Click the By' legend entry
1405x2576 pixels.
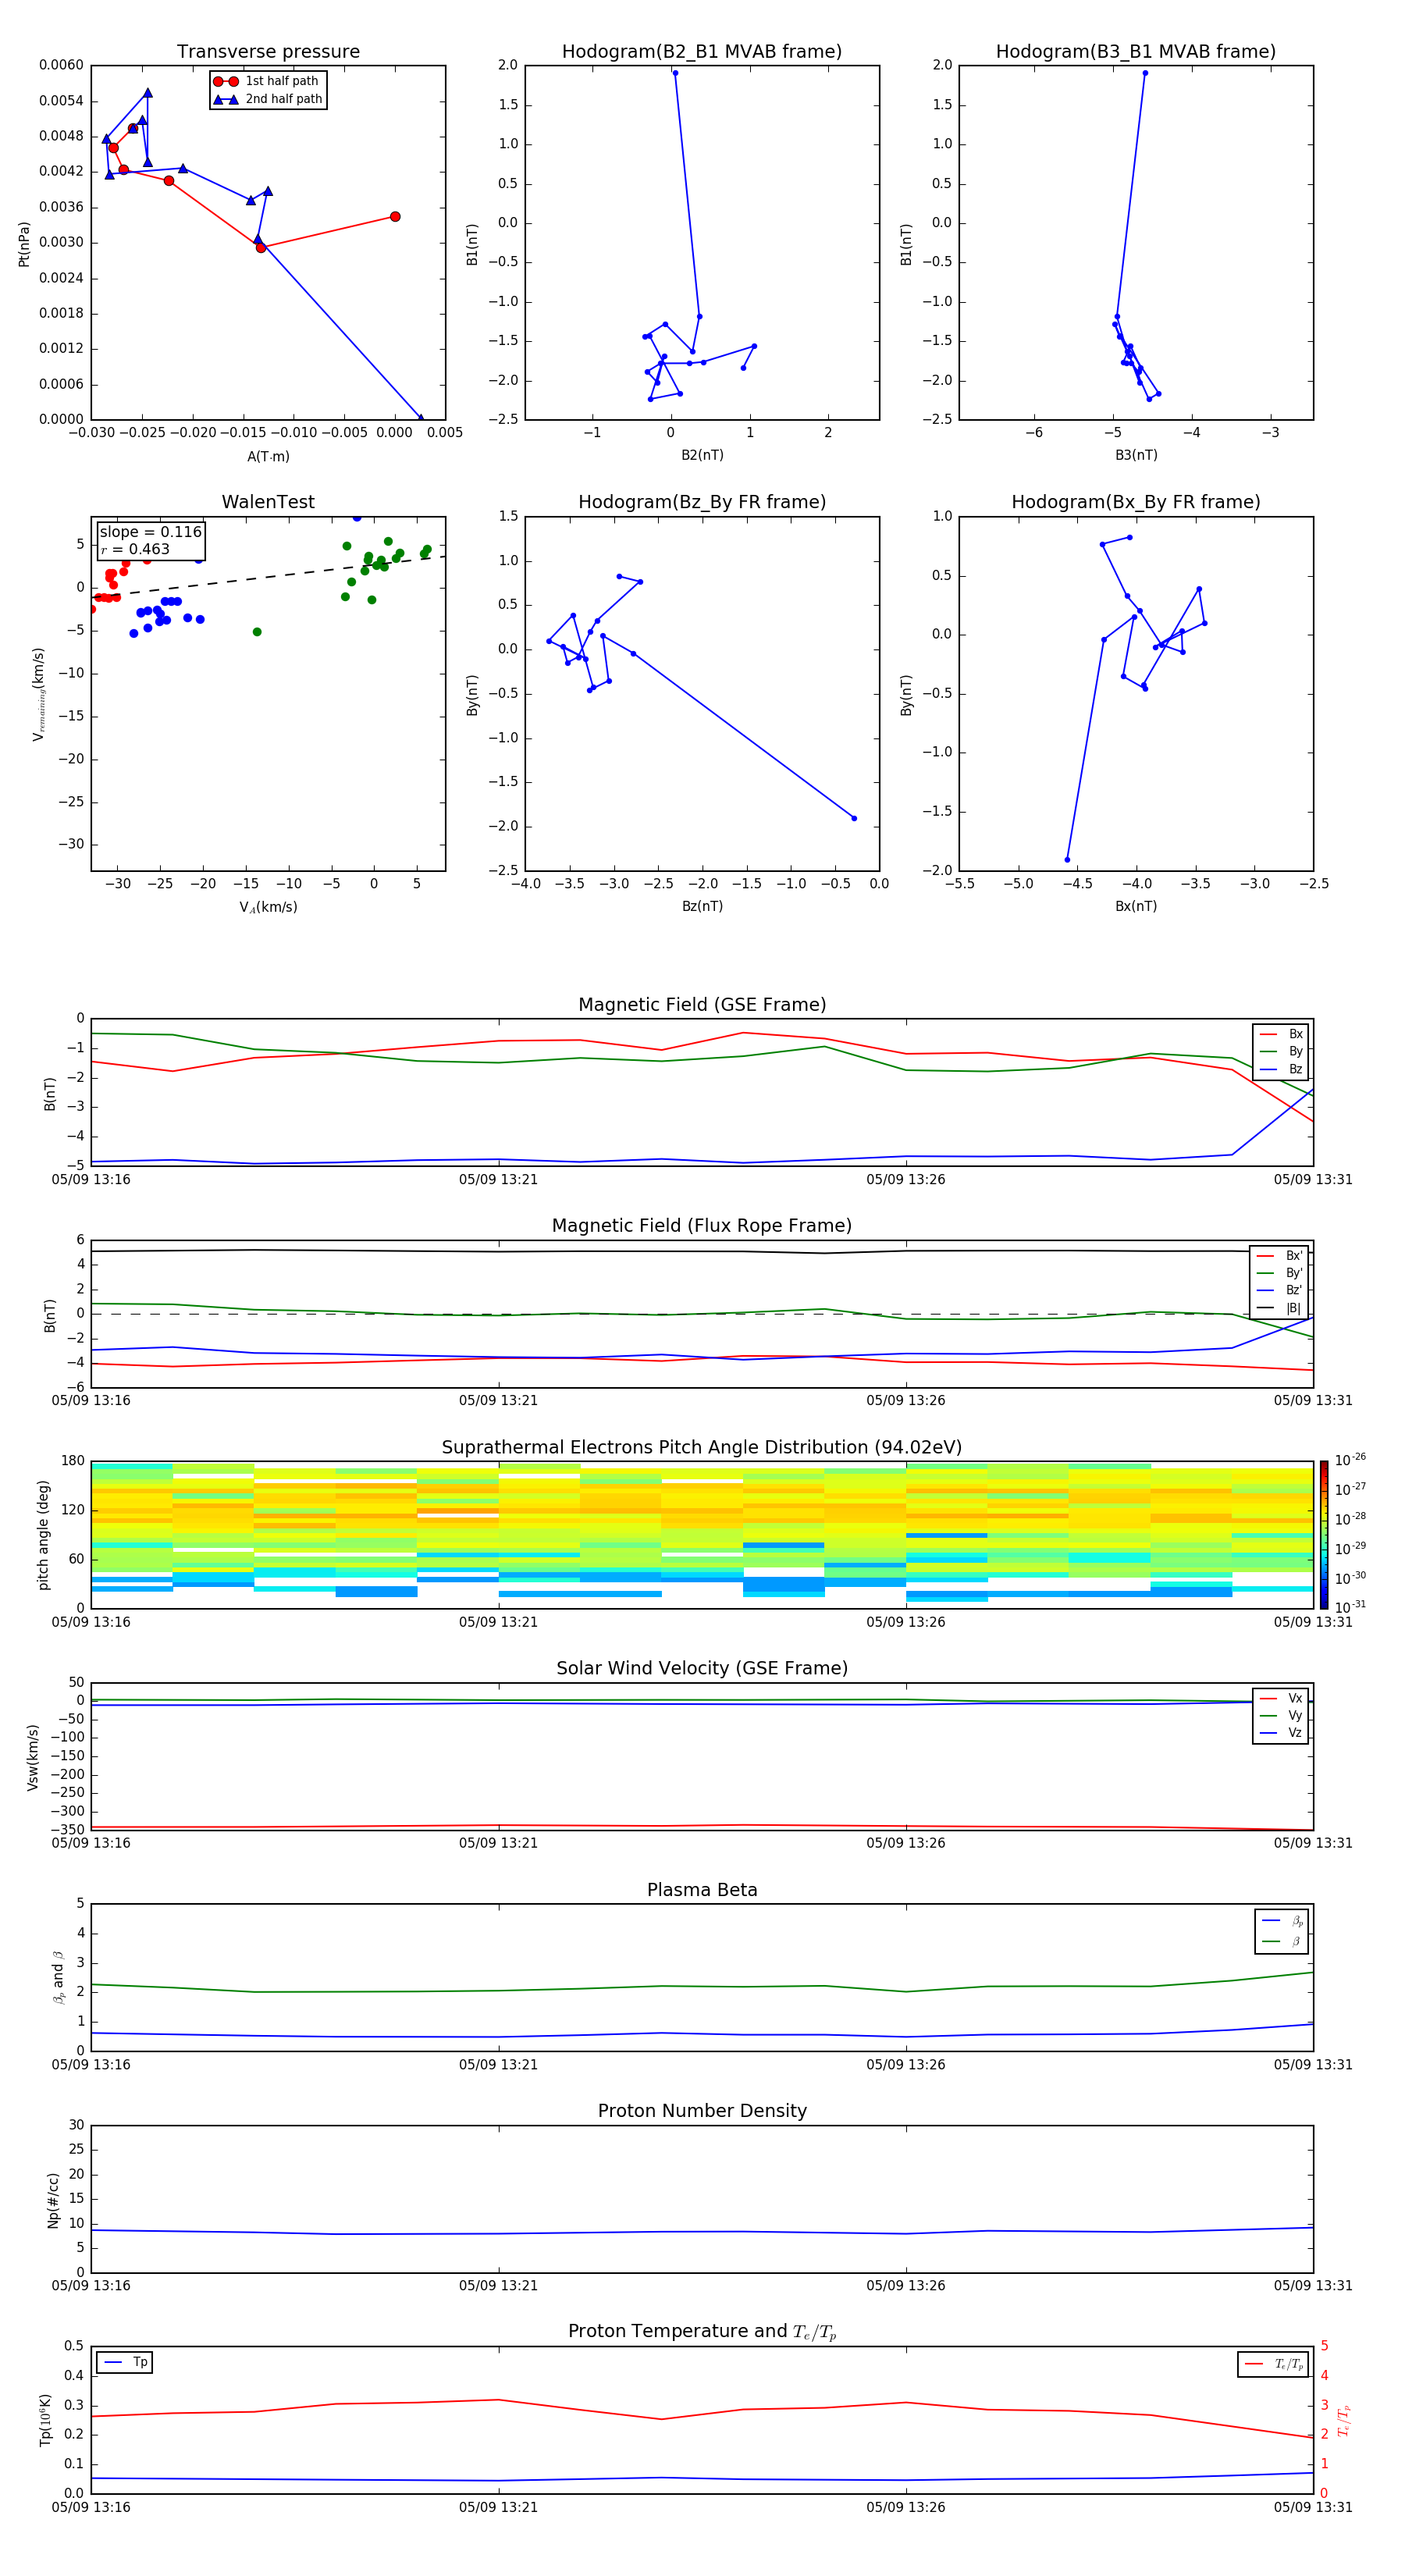click(1280, 1273)
